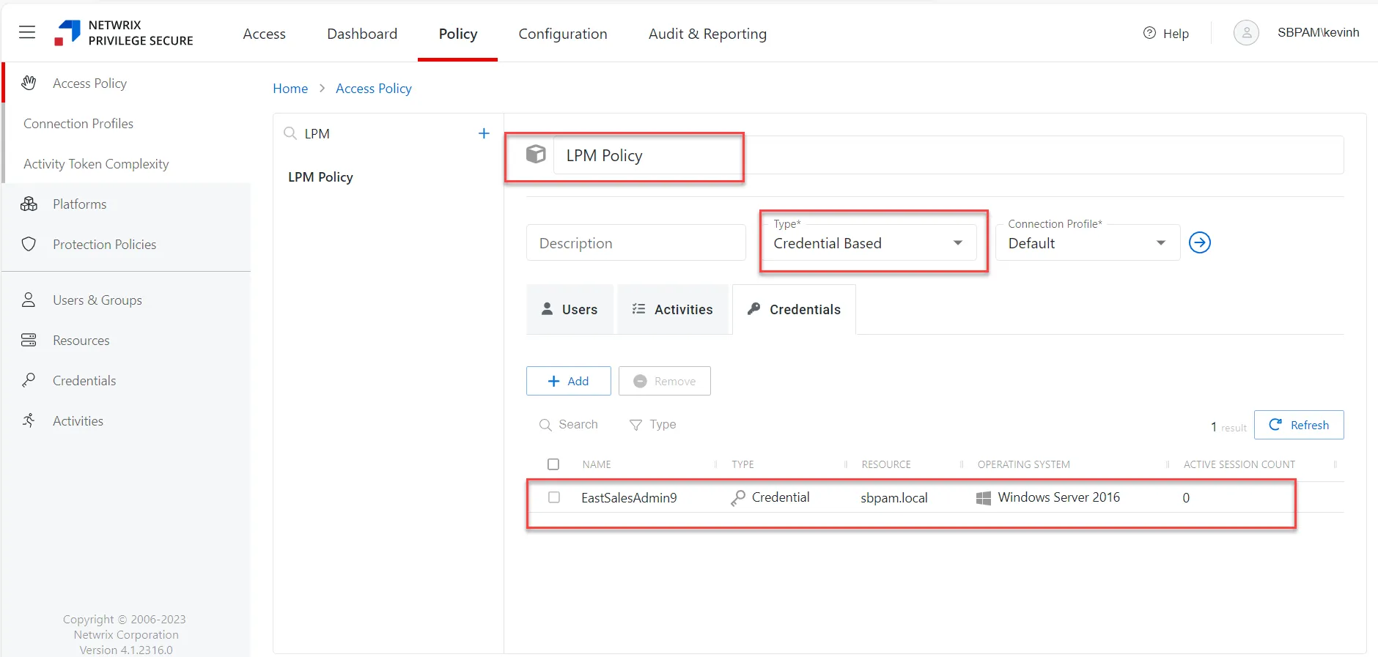The image size is (1378, 657).
Task: Sort by the TYPE column header
Action: click(743, 464)
